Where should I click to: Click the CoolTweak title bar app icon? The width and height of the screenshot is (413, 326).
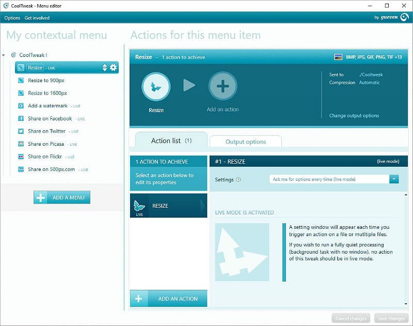click(x=6, y=6)
